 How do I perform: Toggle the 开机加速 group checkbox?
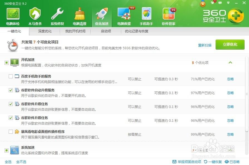tap(6, 63)
